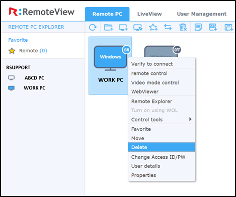Click the Excel export icon
The height and width of the screenshot is (197, 236).
(x=213, y=27)
